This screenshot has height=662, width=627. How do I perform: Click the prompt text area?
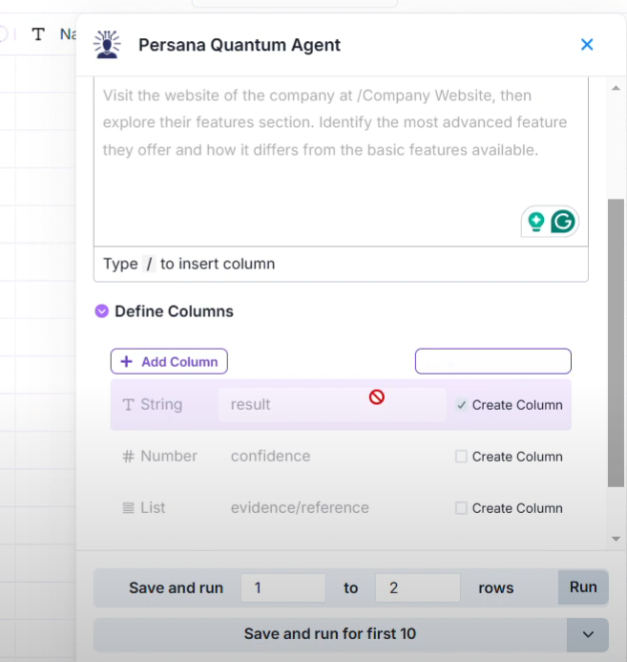tap(340, 182)
